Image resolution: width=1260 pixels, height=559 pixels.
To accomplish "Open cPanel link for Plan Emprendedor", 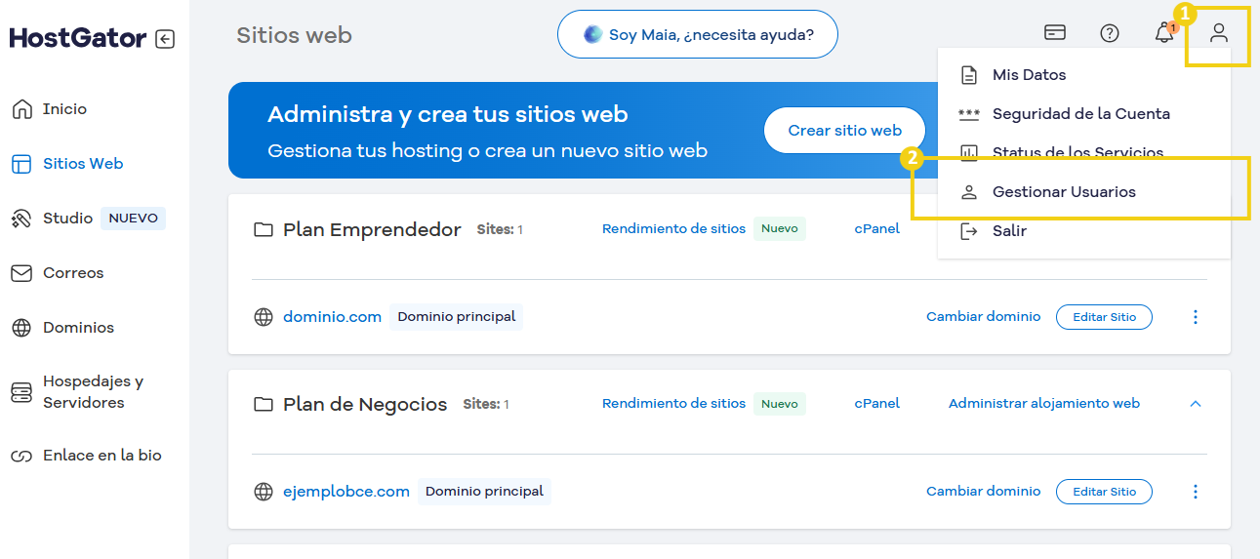I will coord(877,228).
